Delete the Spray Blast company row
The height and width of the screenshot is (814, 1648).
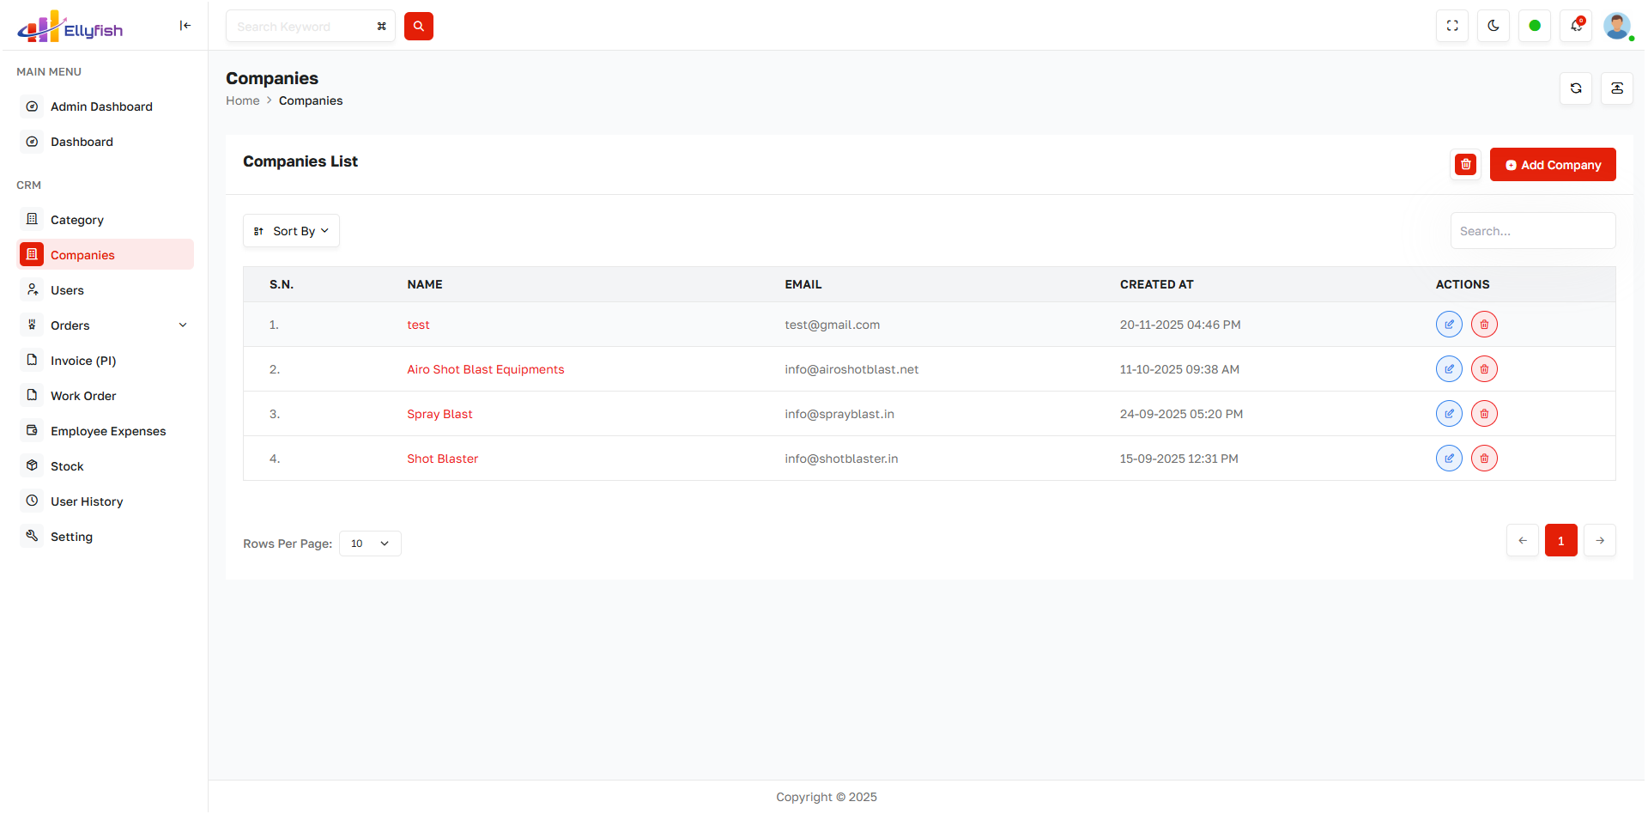click(x=1484, y=414)
